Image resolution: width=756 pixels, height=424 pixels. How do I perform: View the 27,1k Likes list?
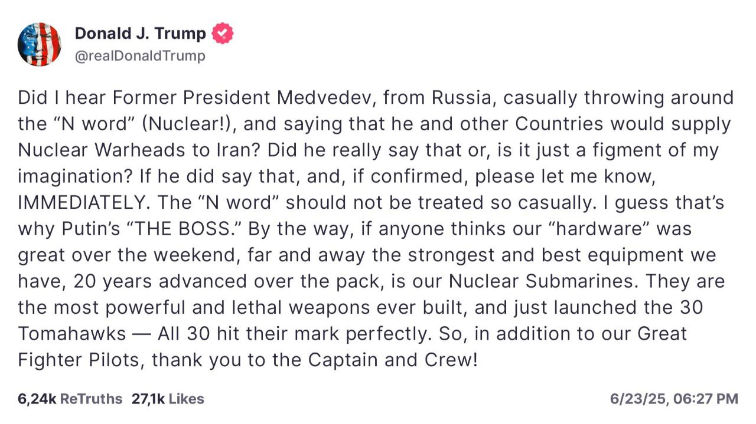pyautogui.click(x=168, y=399)
